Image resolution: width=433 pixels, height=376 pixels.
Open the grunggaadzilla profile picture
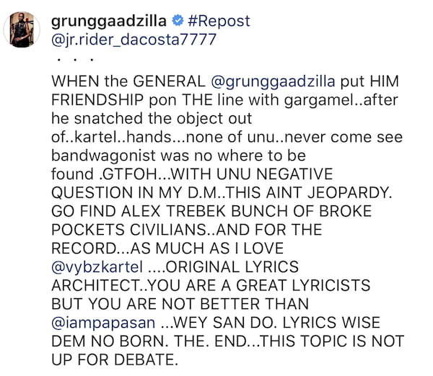[x=22, y=30]
